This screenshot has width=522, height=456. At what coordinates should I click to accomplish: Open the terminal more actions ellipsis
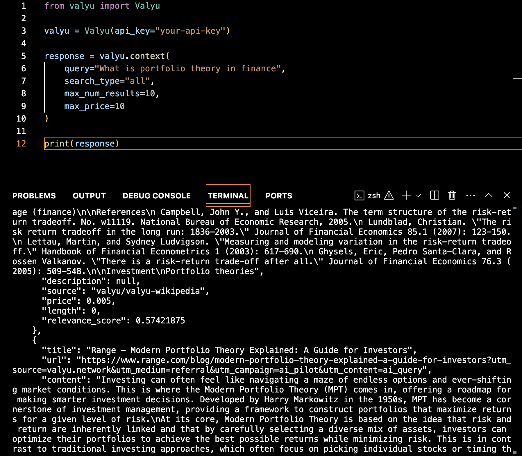click(x=470, y=196)
